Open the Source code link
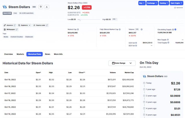185x118 pixels. pos(40,25)
